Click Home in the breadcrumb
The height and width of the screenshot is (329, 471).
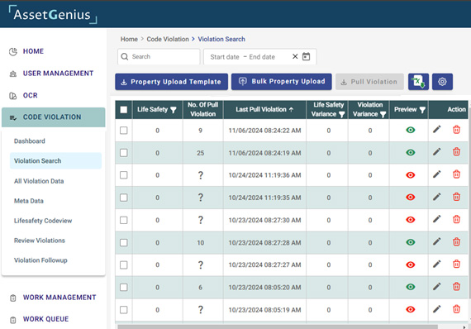129,39
